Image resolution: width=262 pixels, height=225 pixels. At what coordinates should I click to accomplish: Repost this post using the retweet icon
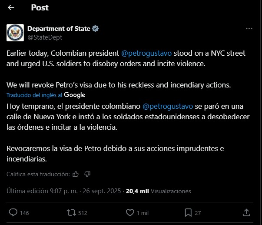click(70, 213)
